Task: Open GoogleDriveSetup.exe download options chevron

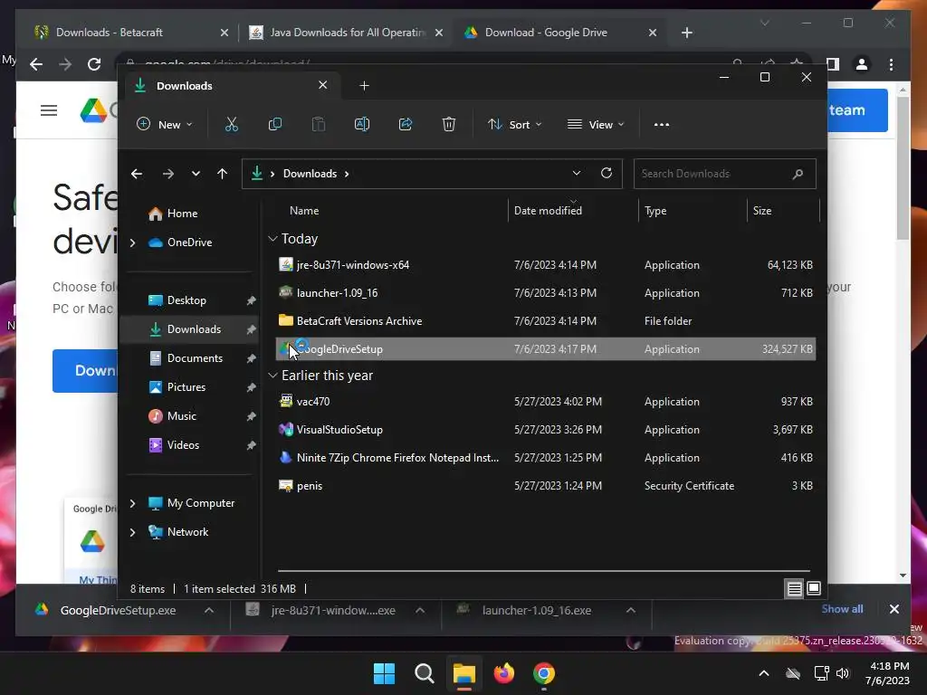Action: pyautogui.click(x=209, y=611)
